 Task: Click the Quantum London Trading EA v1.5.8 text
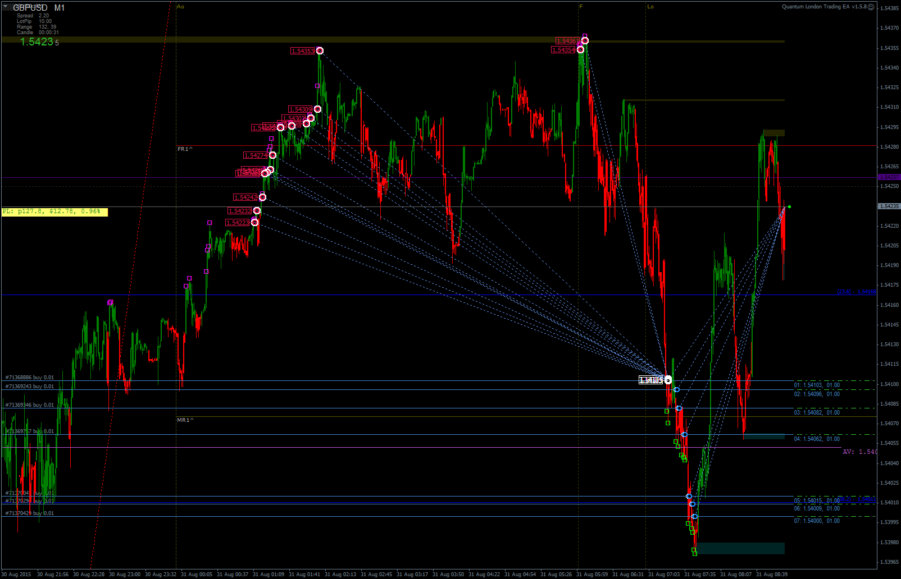[824, 7]
